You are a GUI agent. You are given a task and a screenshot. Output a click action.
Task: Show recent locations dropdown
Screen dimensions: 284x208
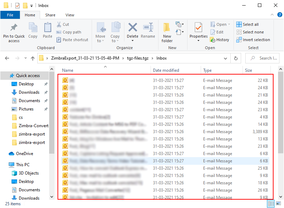point(25,58)
